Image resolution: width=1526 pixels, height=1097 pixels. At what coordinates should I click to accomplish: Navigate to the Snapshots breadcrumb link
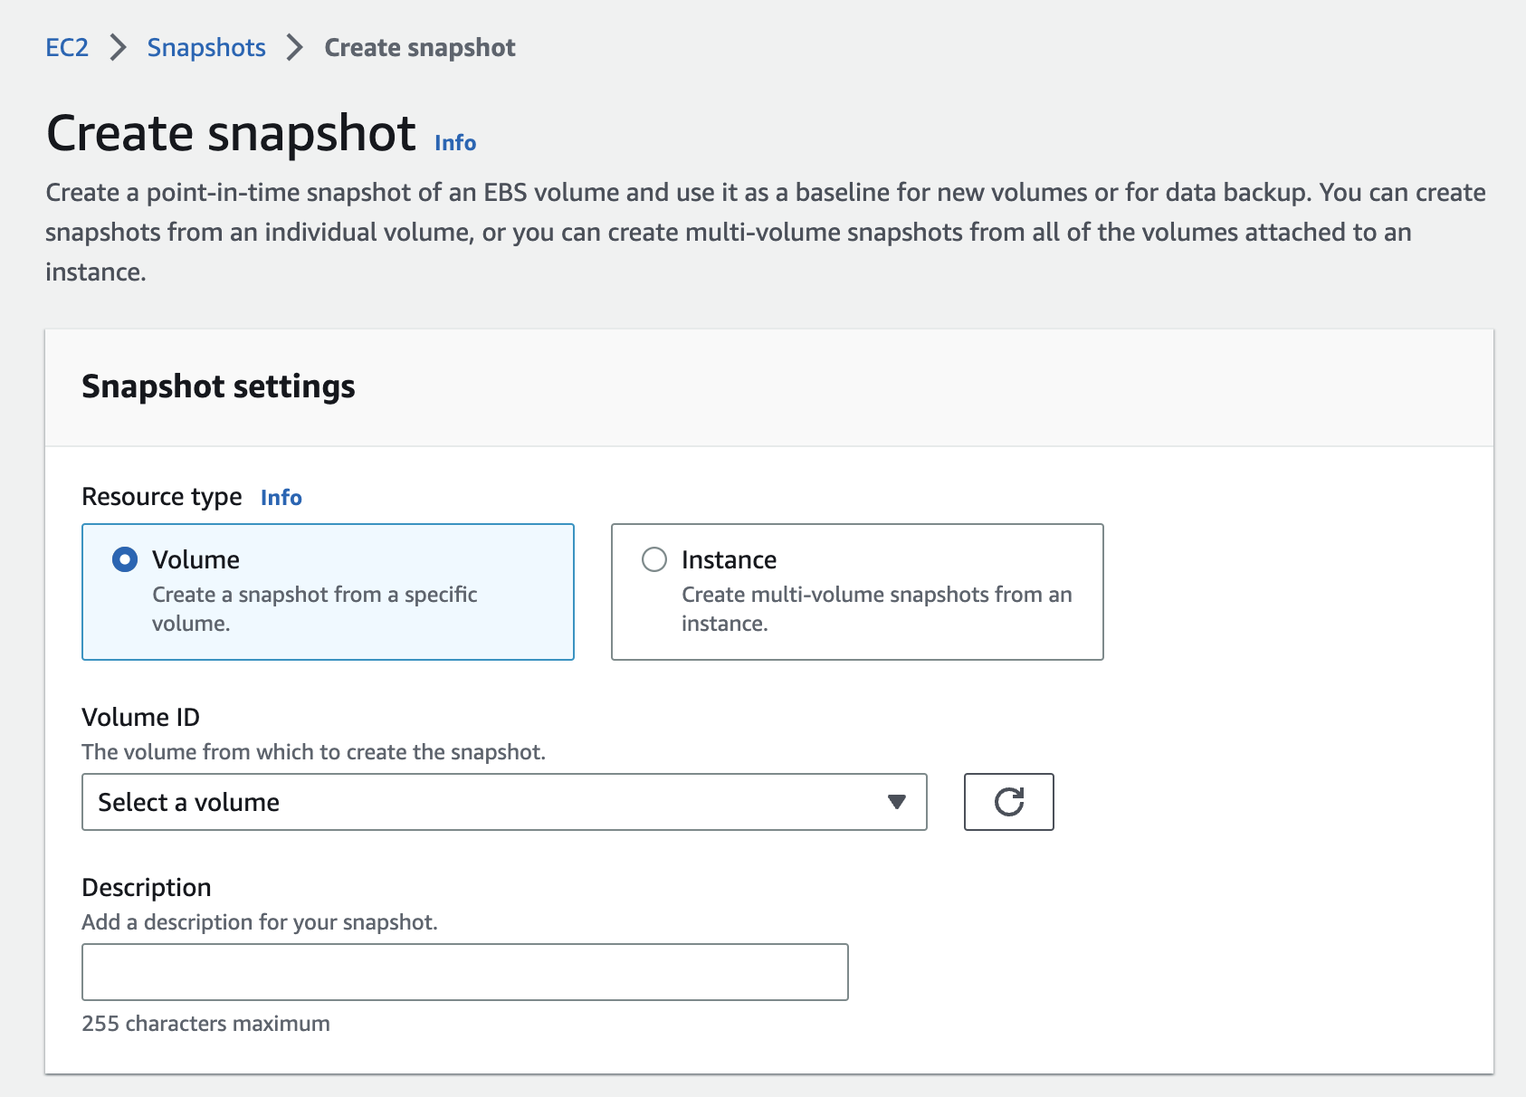pyautogui.click(x=206, y=47)
